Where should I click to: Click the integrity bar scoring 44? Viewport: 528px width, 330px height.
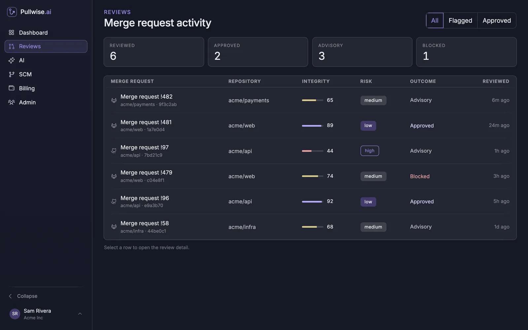[313, 151]
